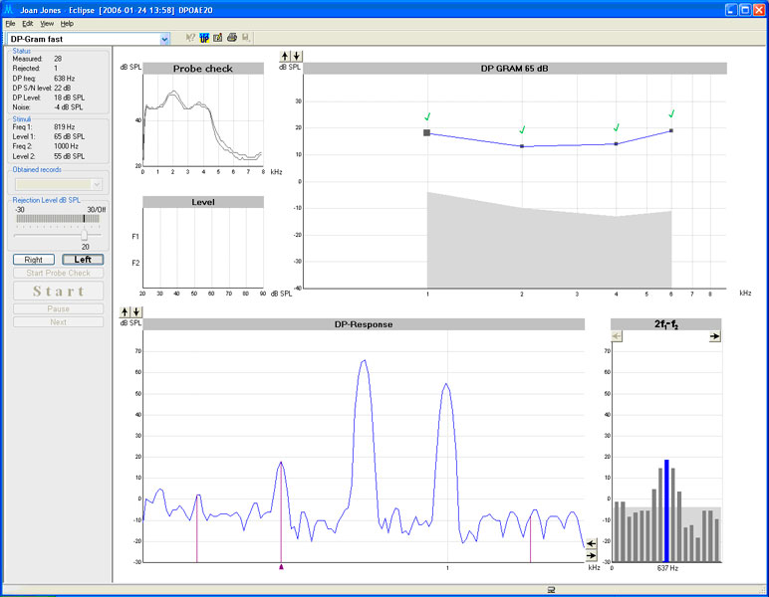The height and width of the screenshot is (597, 769).
Task: Click the DP freq value 638 Hz
Action: [64, 79]
